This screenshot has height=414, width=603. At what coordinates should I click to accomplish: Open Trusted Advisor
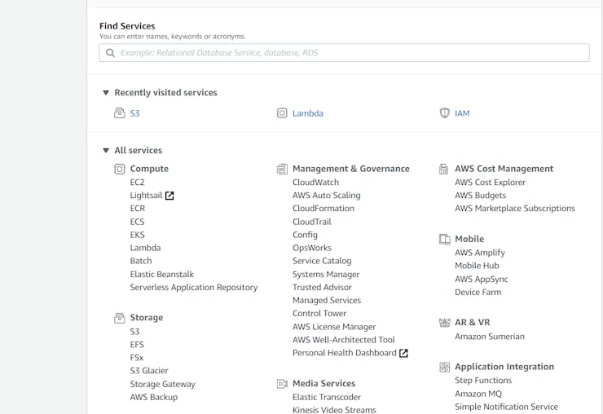tap(322, 288)
